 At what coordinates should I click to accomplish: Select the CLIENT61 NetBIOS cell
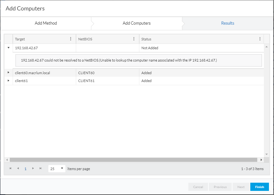107,81
